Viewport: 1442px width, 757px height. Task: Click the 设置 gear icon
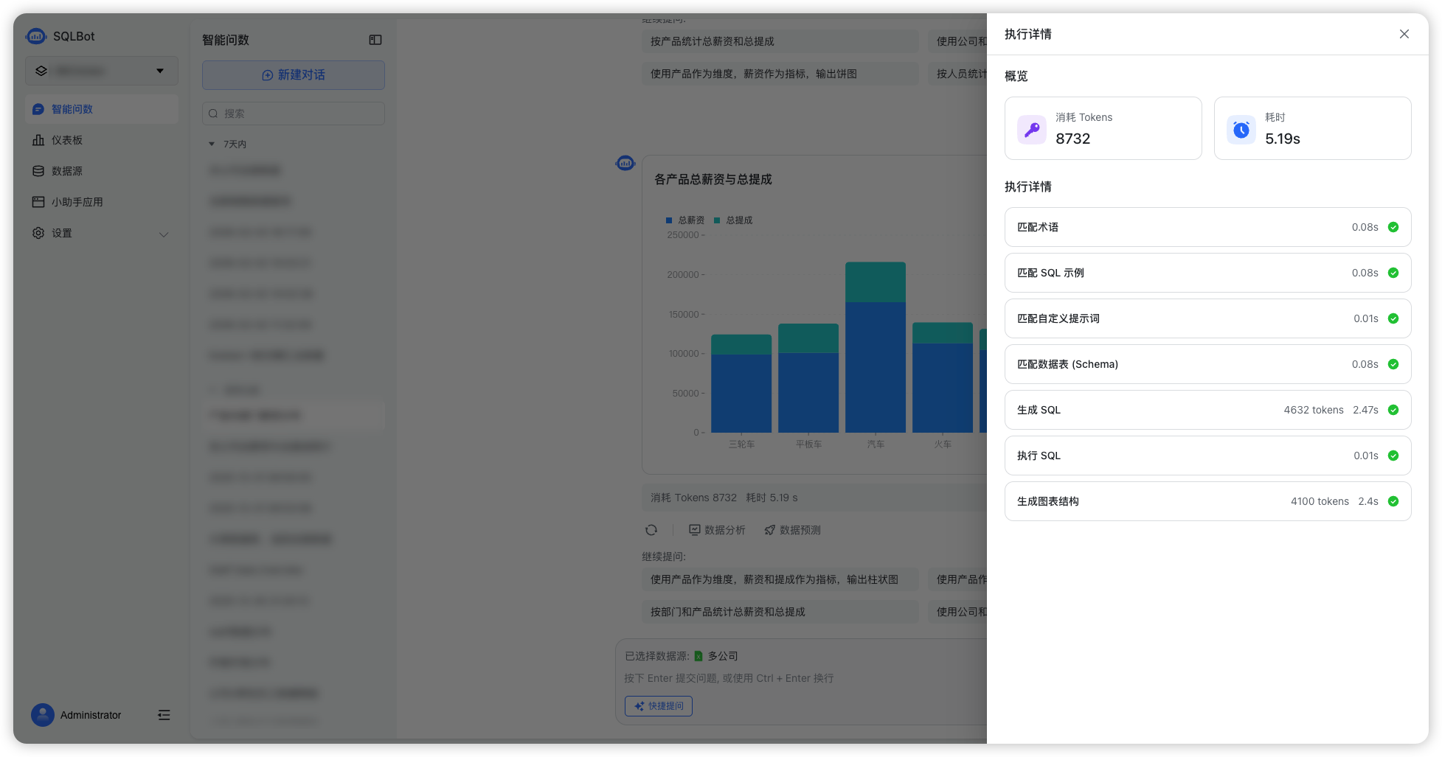(x=38, y=233)
